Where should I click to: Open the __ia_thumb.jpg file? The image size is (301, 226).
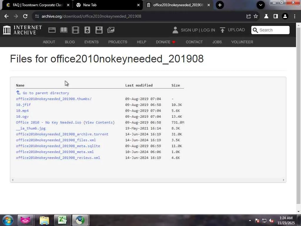click(x=31, y=128)
